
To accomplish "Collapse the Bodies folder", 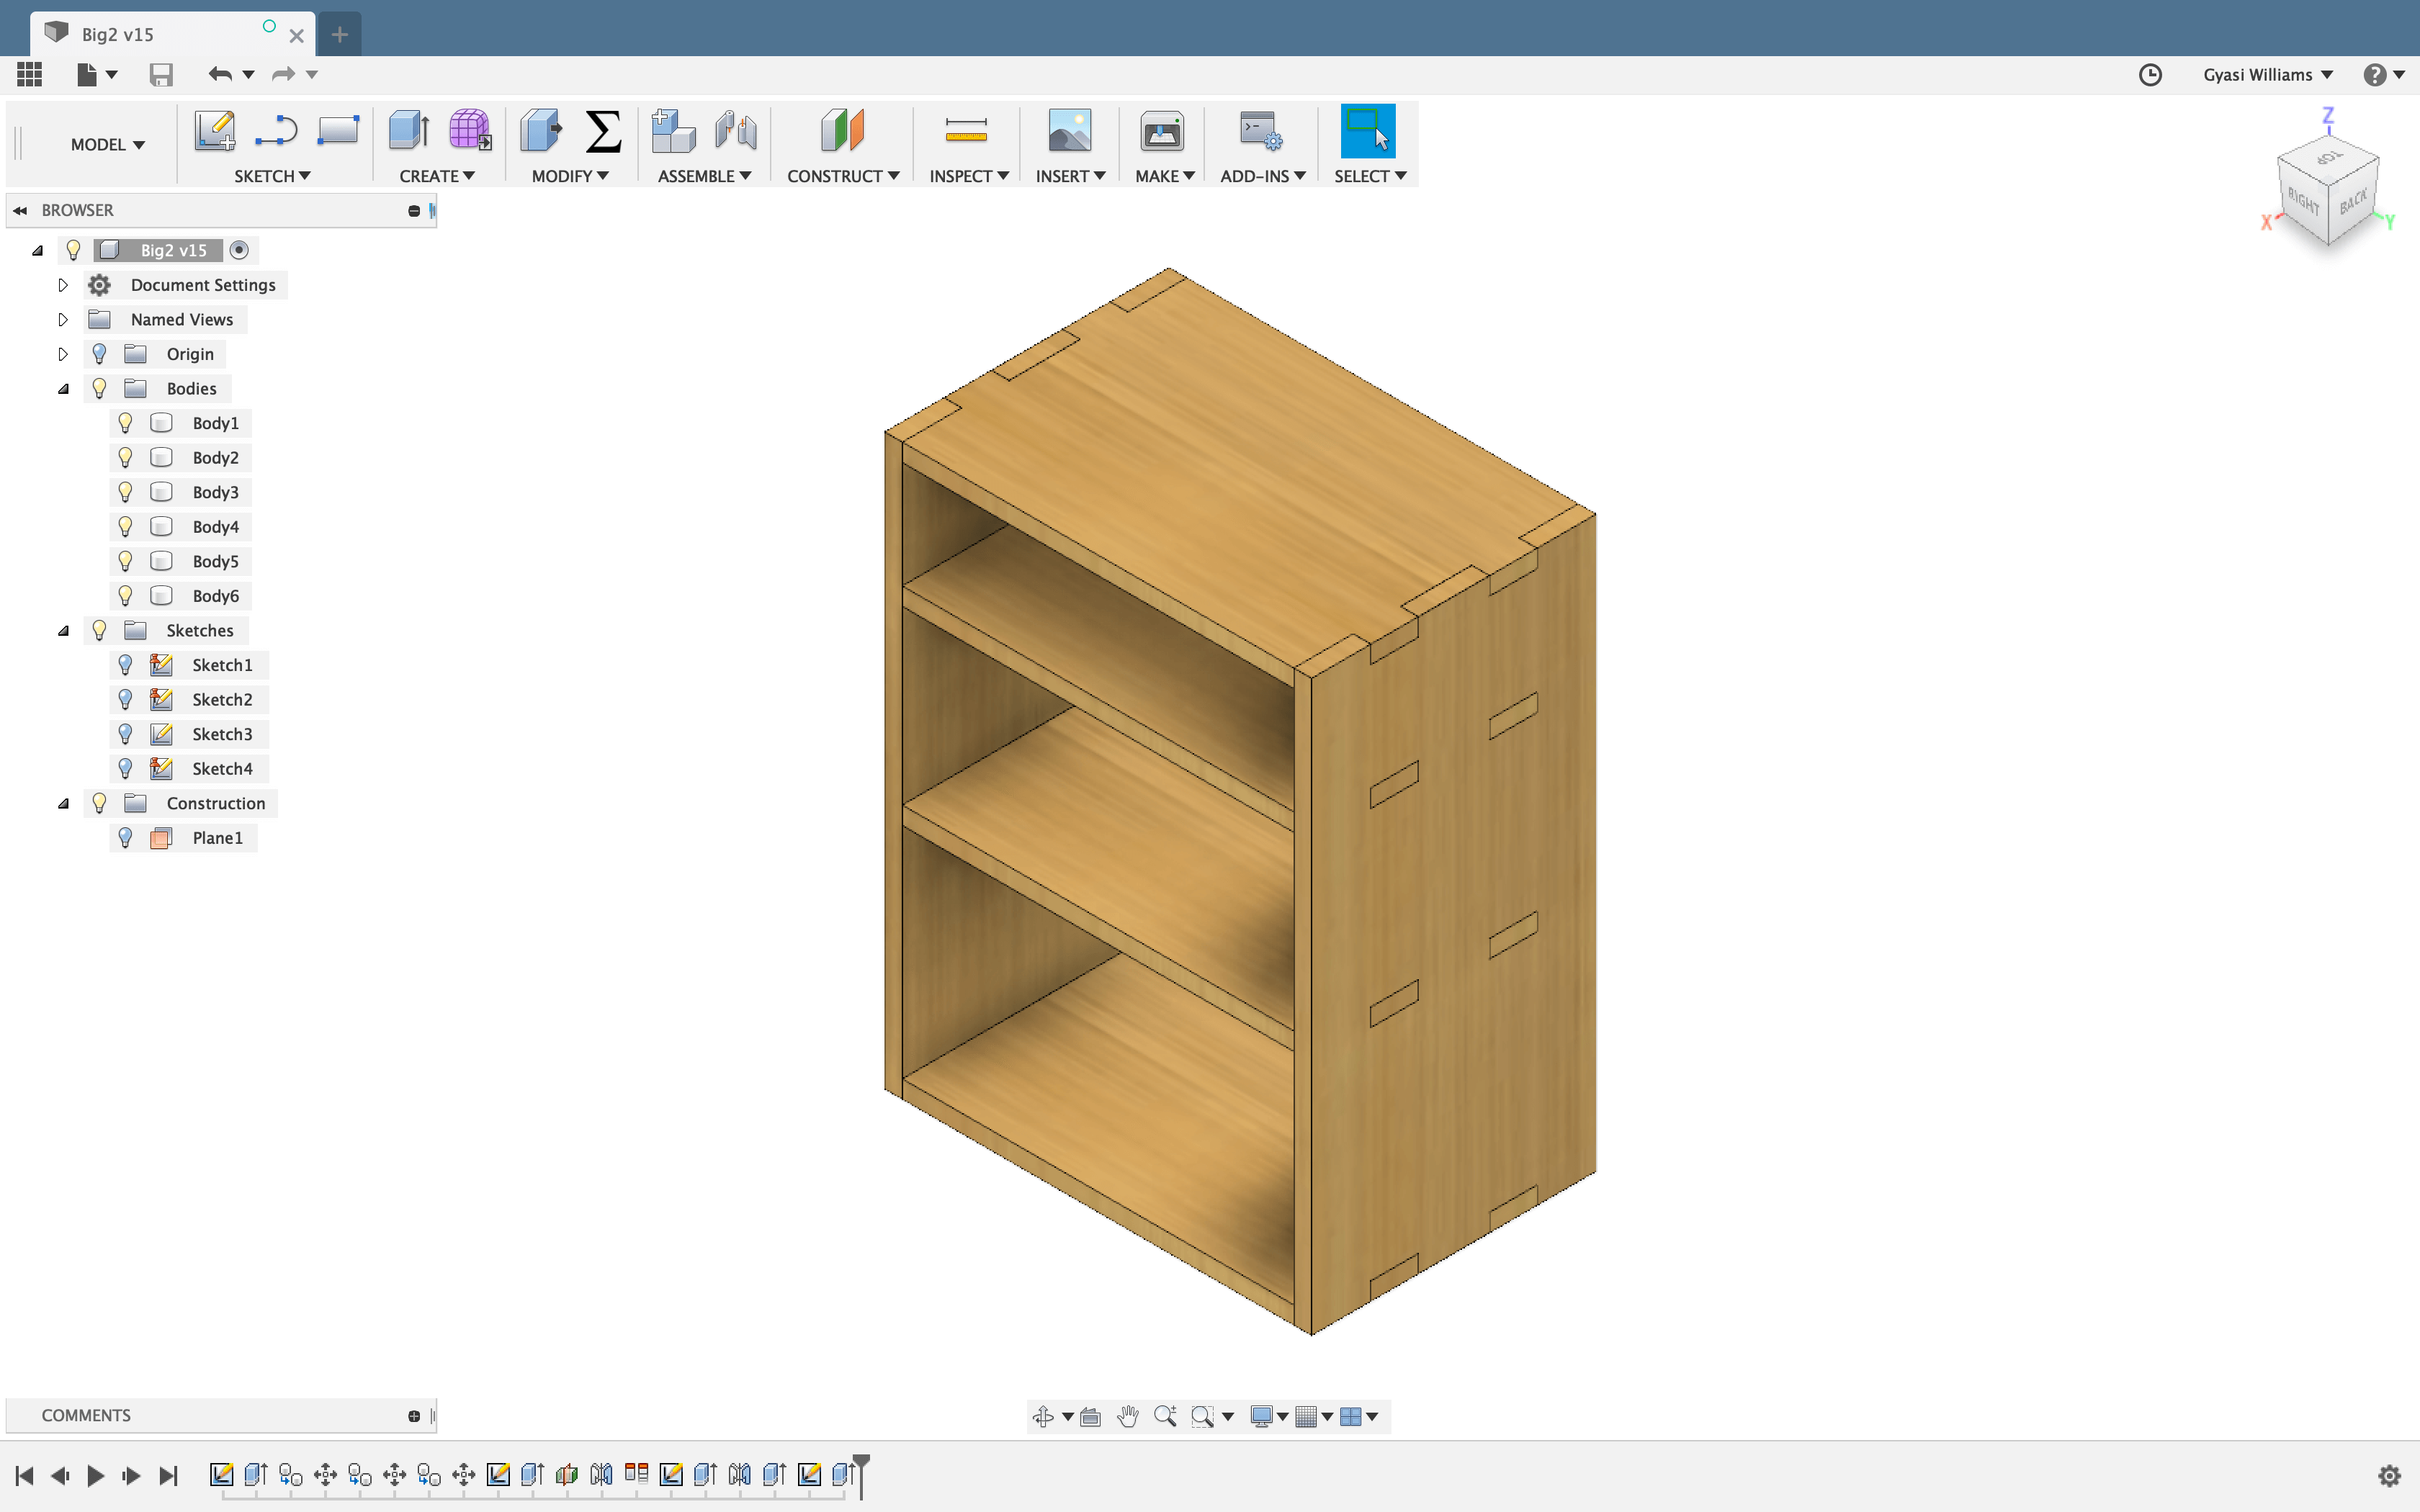I will pos(63,389).
